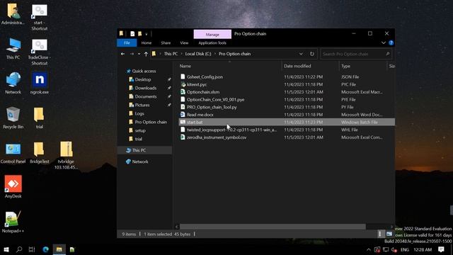453x255 pixels.
Task: Select the trial folder on desktop
Action: tap(40, 118)
